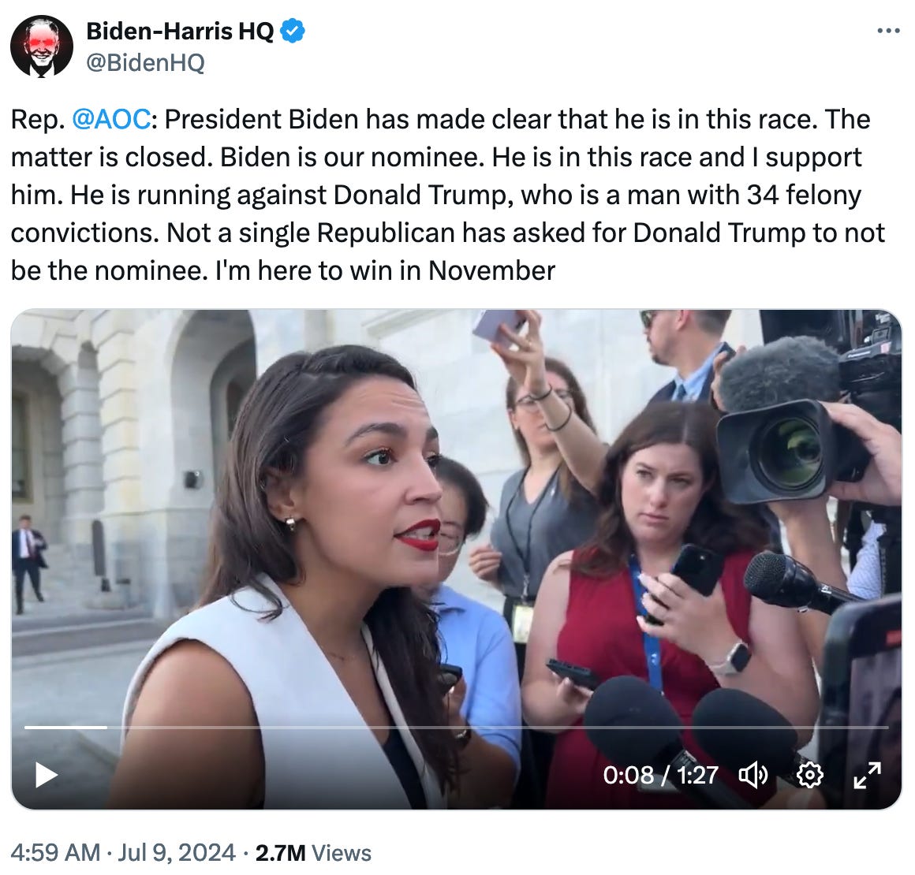Click the middle of the video progress bar
This screenshot has height=875, width=915.
(x=457, y=727)
